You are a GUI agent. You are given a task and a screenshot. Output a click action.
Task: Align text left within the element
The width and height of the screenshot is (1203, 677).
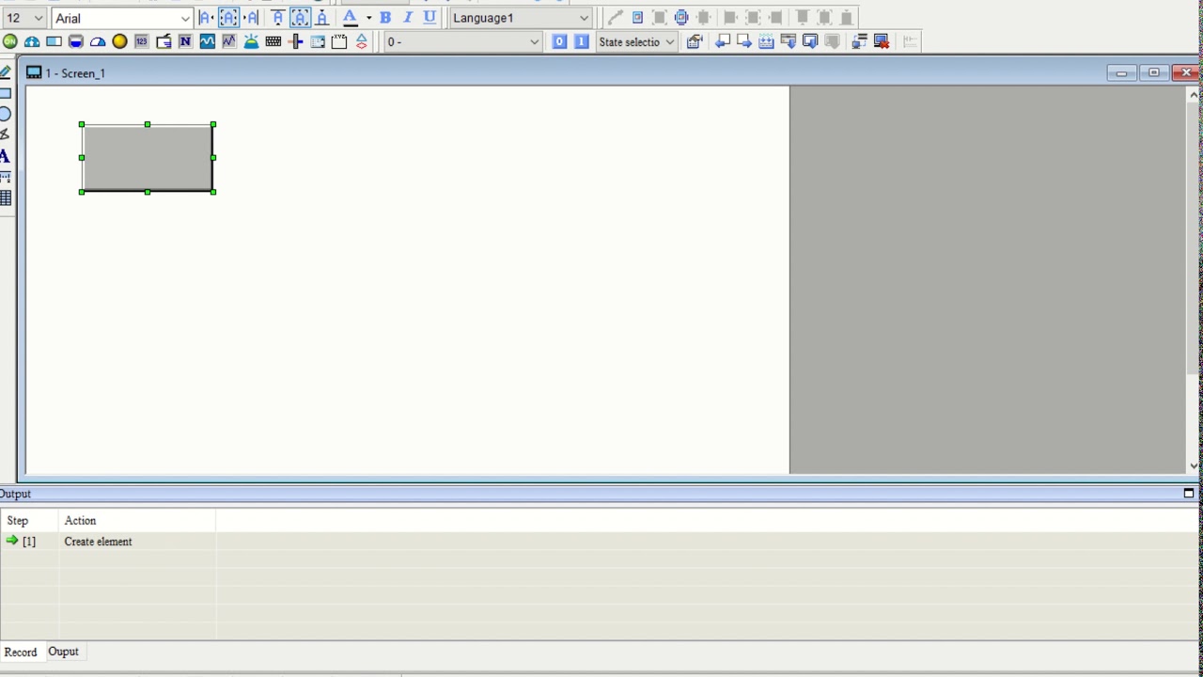coord(207,18)
